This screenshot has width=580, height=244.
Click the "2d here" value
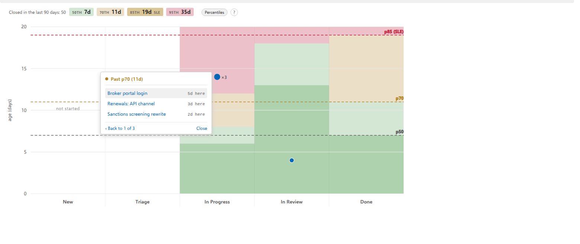coord(196,115)
